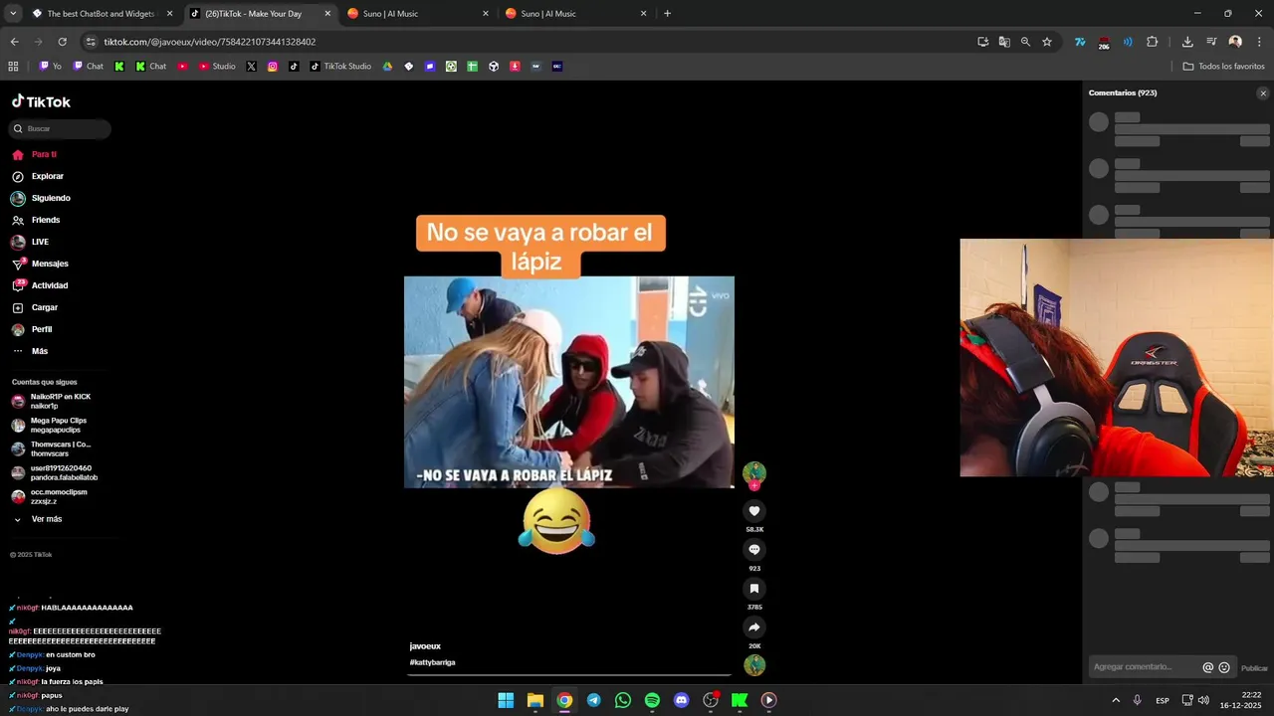Open the tab search dropdown arrow

point(13,14)
